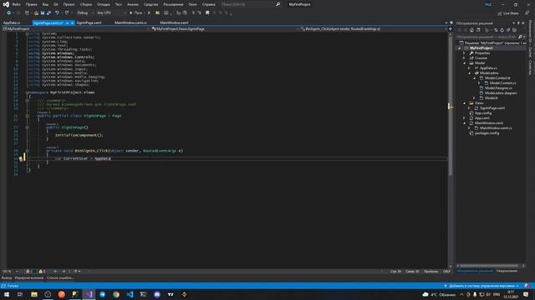Screen dimensions: 535x300
Task: Collapse the Model folder node
Action: (465, 63)
